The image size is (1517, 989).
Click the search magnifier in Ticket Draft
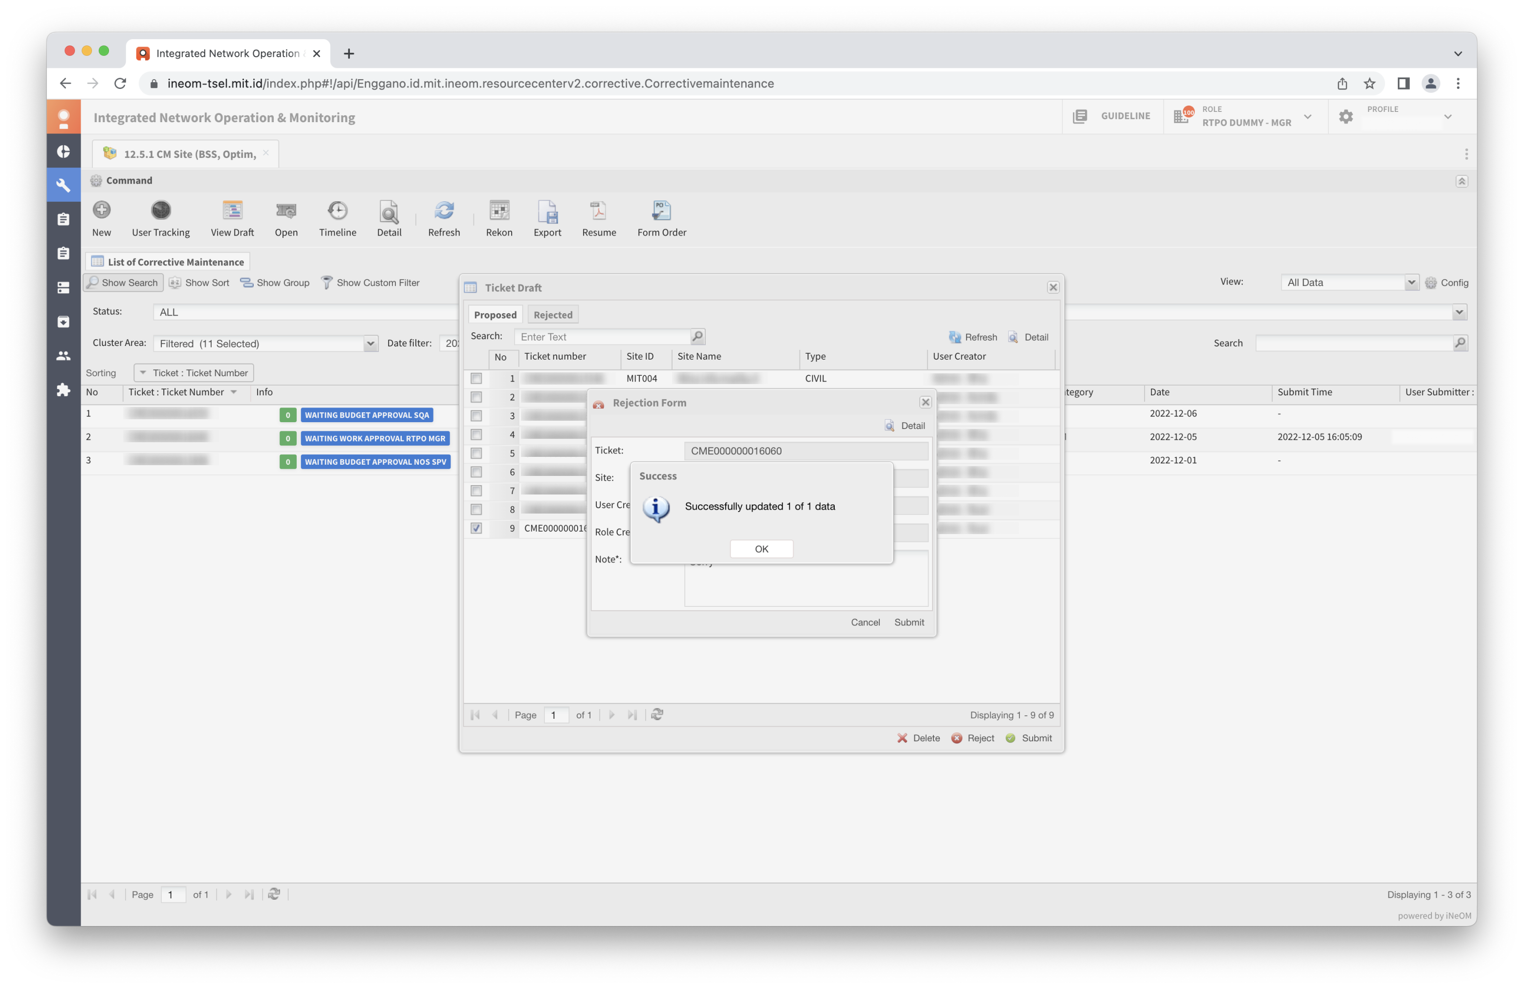pos(697,336)
